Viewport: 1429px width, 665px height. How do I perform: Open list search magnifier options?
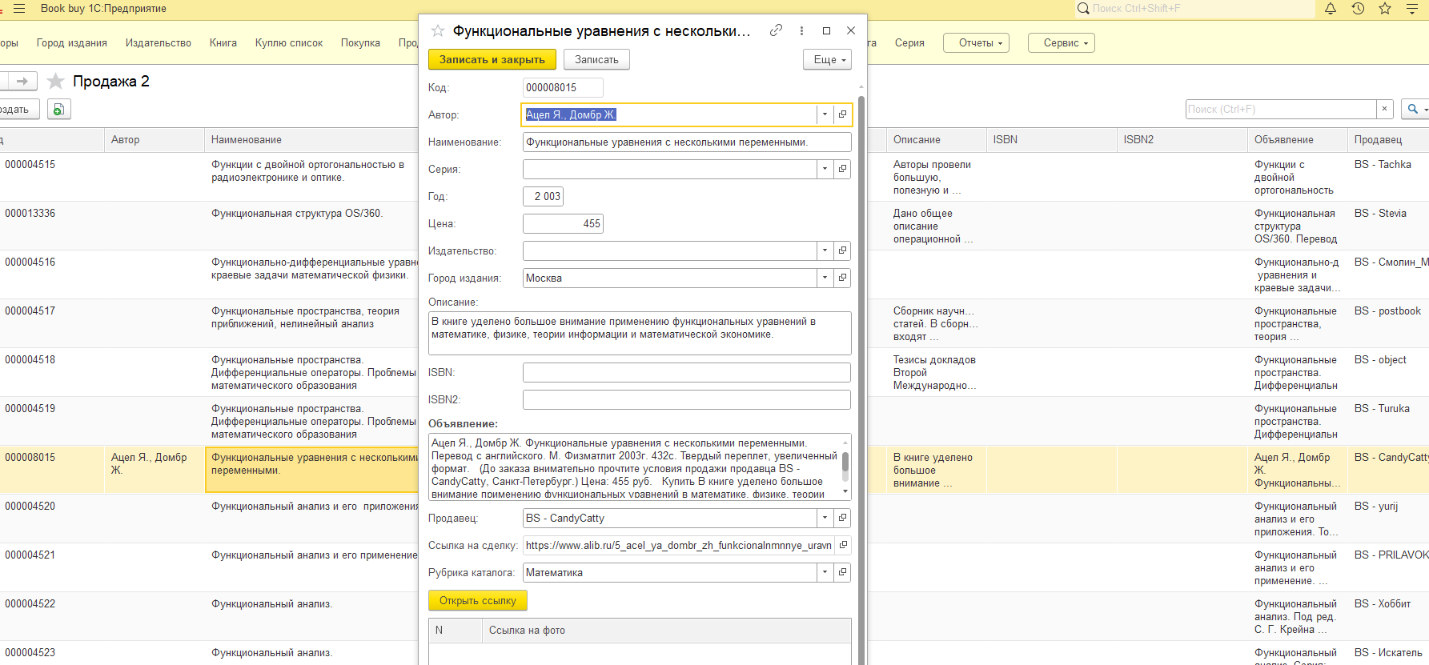[x=1415, y=109]
